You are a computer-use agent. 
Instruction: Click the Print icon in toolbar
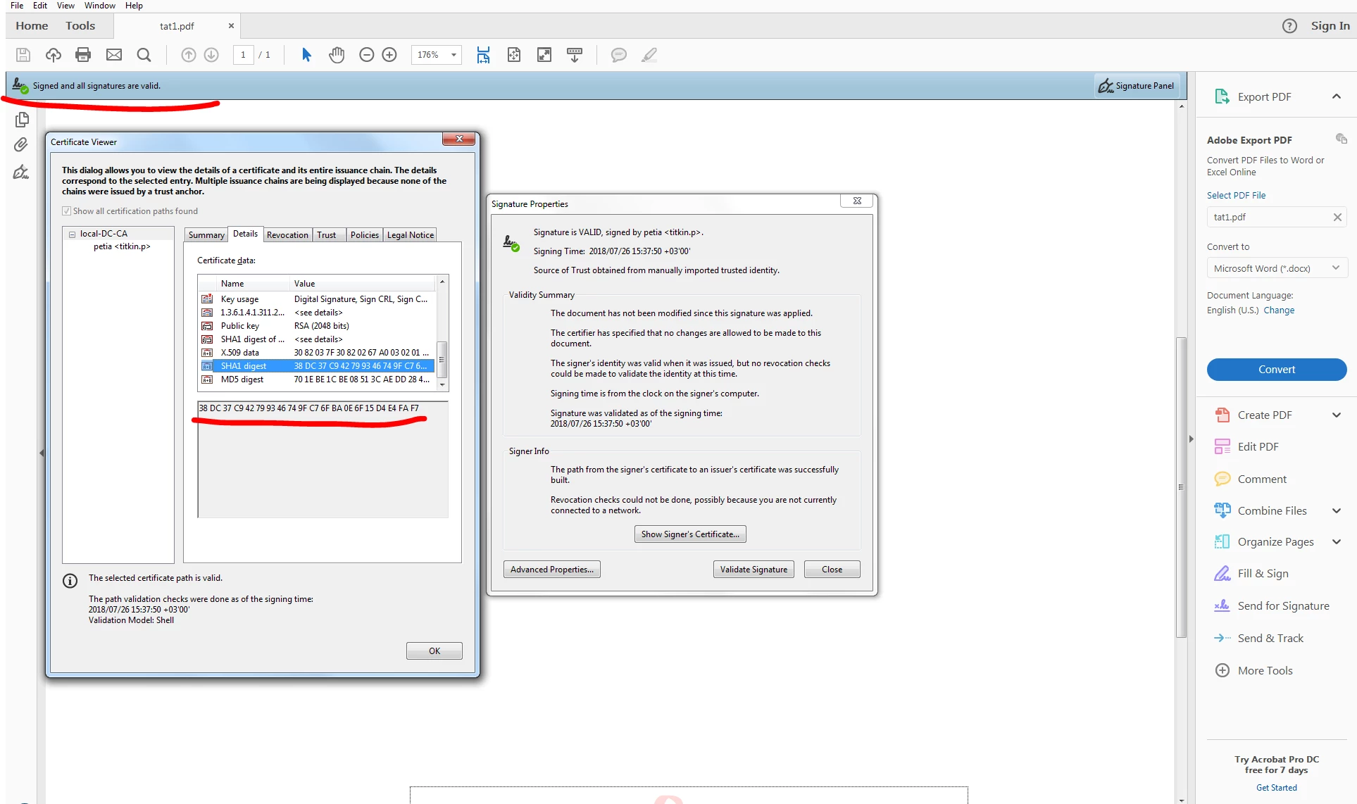pyautogui.click(x=83, y=55)
